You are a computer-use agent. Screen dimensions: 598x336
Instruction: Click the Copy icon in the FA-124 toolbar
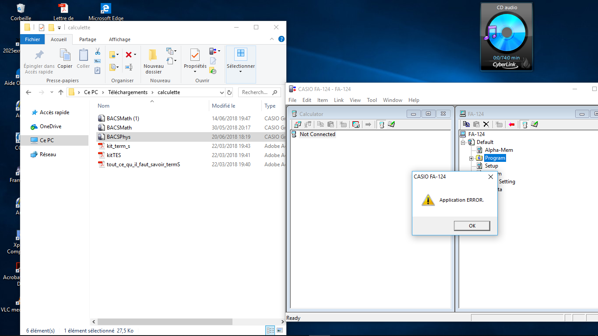click(x=466, y=125)
